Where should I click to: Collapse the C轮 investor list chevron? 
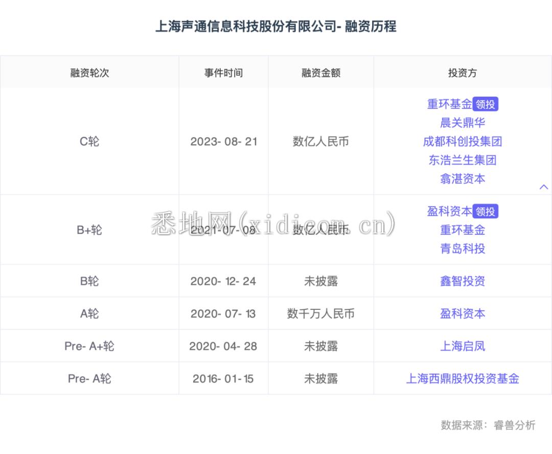[544, 187]
